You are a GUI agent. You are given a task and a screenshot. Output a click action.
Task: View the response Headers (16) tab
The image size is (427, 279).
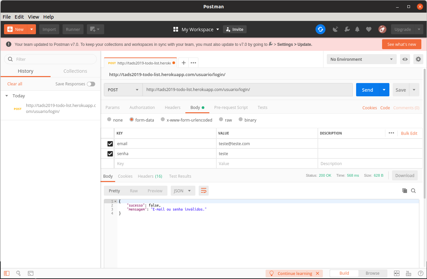click(150, 176)
